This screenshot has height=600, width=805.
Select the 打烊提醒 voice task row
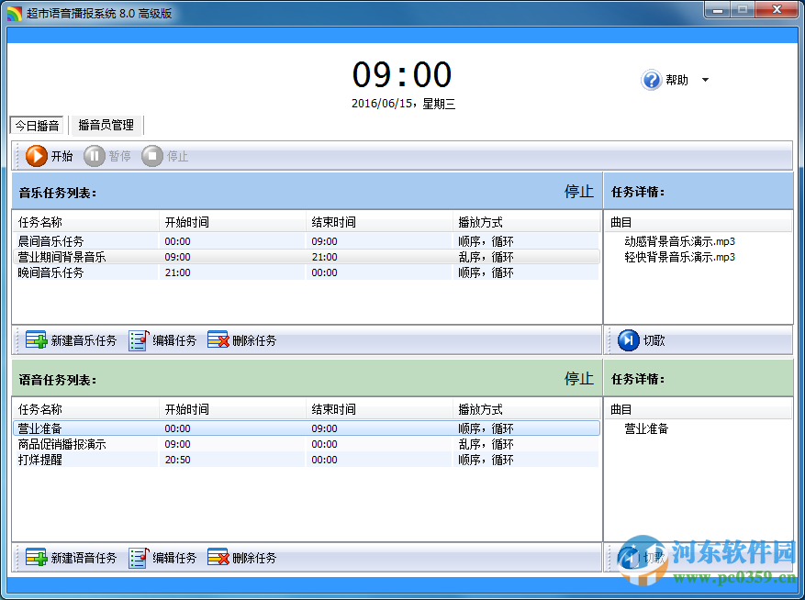pos(307,460)
